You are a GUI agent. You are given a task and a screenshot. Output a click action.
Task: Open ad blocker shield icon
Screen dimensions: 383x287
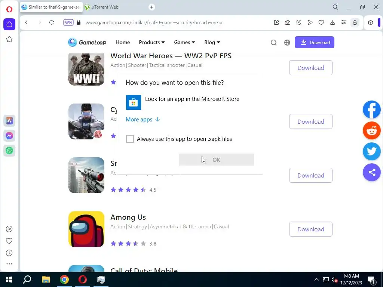299,22
